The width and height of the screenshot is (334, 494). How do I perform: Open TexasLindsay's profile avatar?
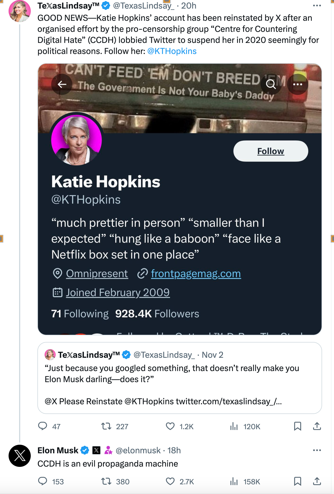tap(20, 11)
